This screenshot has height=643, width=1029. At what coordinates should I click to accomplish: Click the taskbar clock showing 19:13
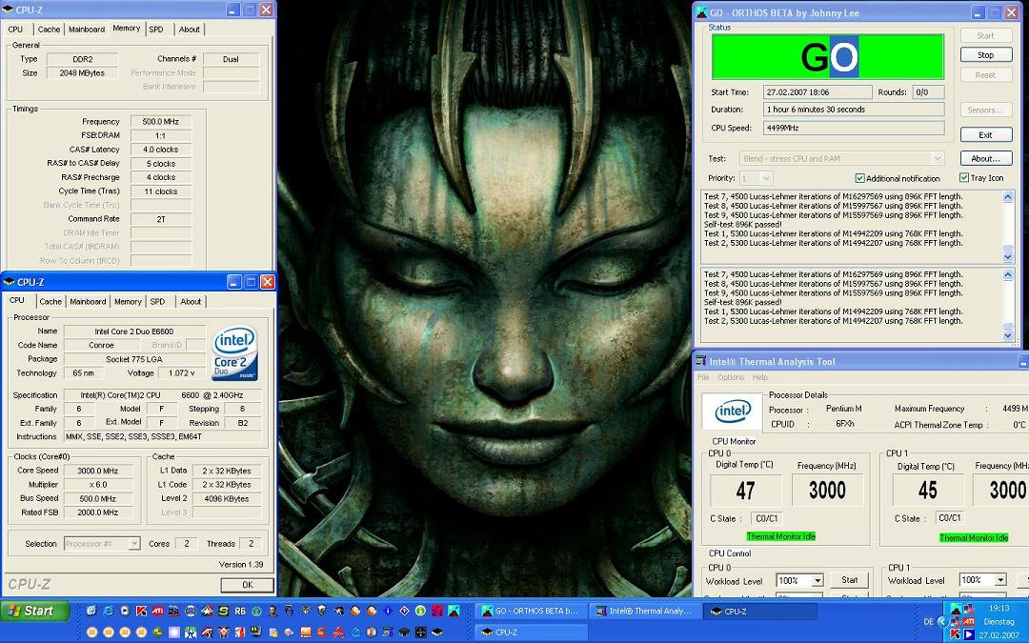click(999, 608)
